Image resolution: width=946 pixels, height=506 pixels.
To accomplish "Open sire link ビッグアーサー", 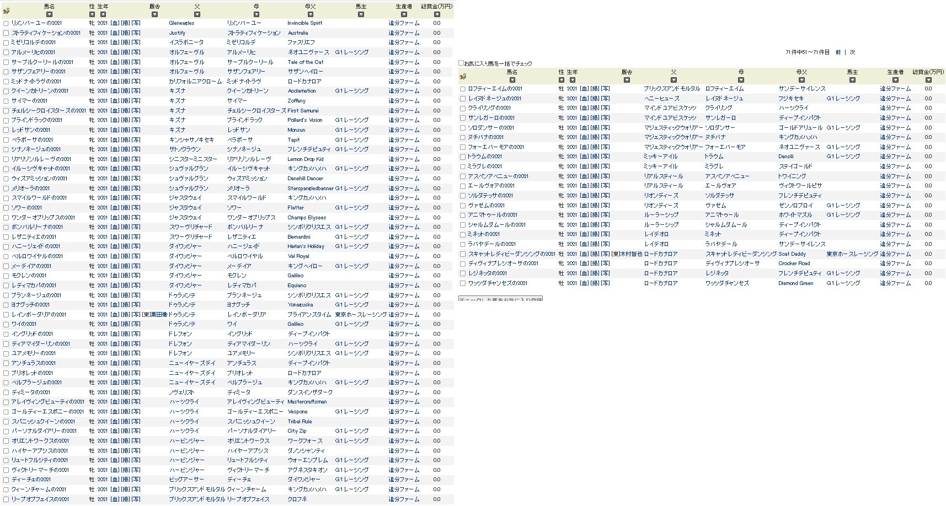I will [186, 480].
